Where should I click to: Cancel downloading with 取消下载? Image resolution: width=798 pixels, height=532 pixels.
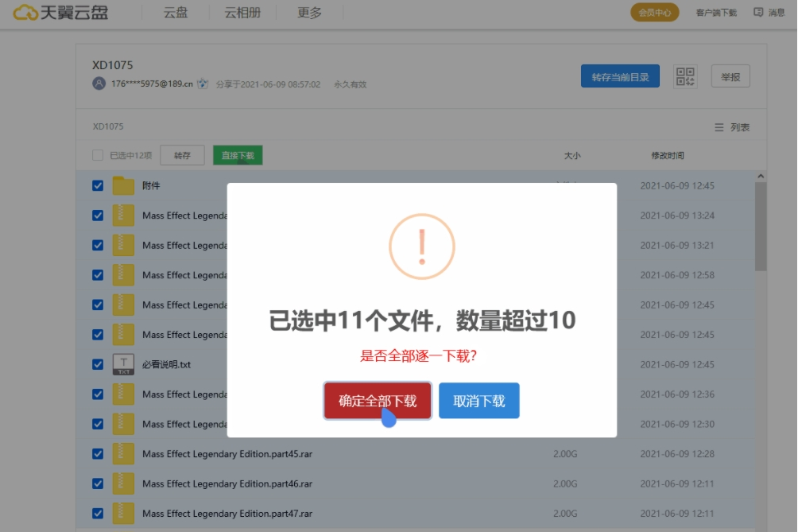coord(478,400)
